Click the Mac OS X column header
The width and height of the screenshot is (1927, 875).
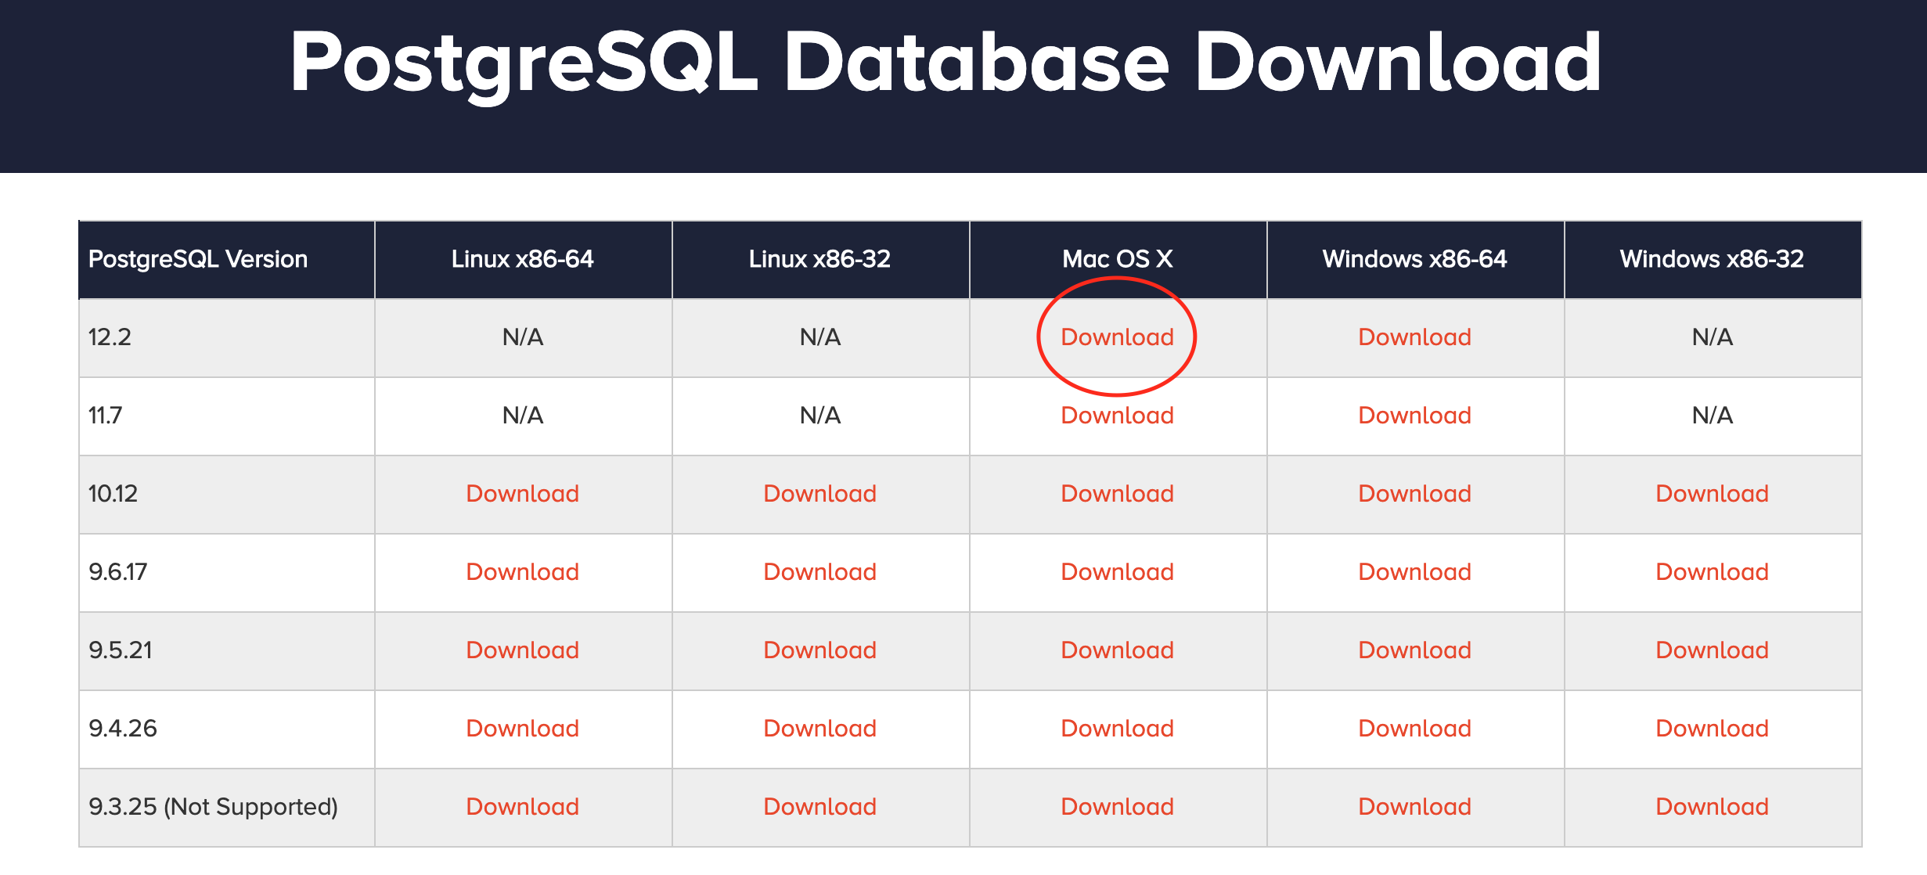pos(1118,260)
